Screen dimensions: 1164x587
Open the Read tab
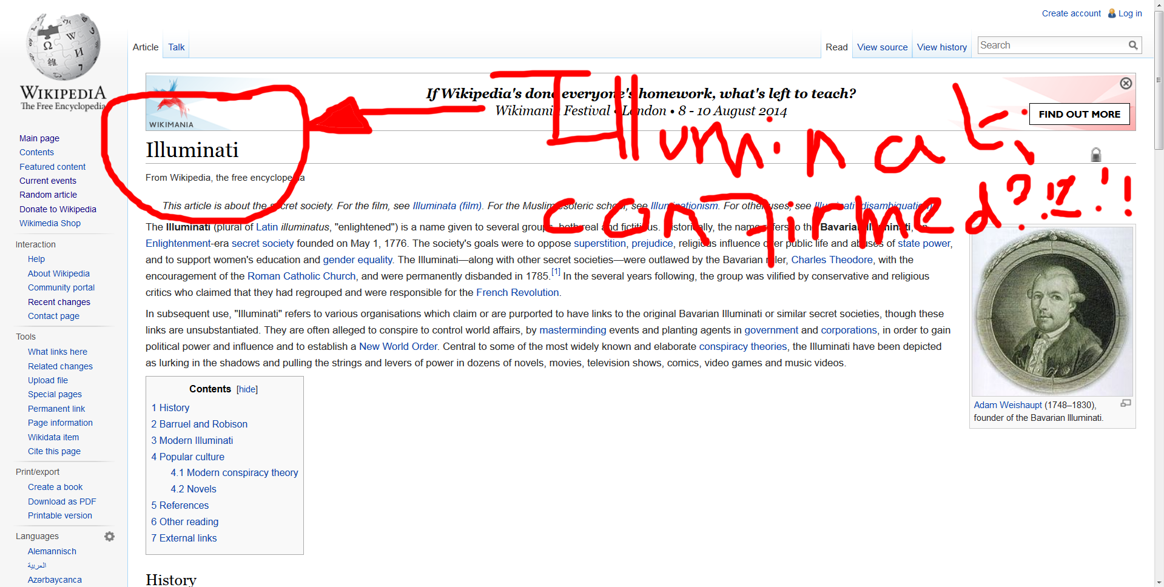836,47
